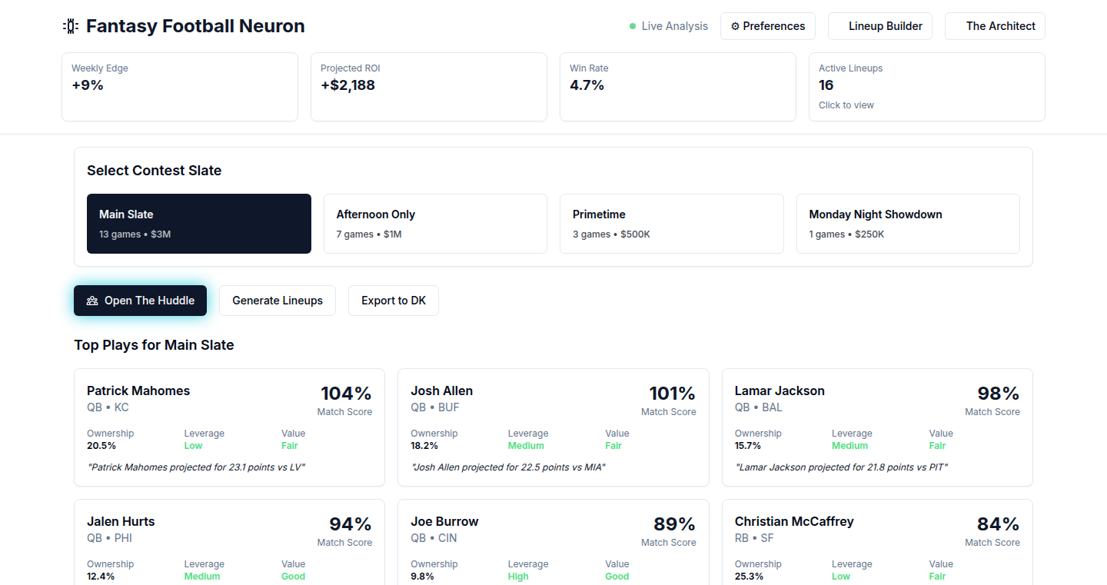Click the huddle people icon
The height and width of the screenshot is (585, 1107).
[92, 301]
